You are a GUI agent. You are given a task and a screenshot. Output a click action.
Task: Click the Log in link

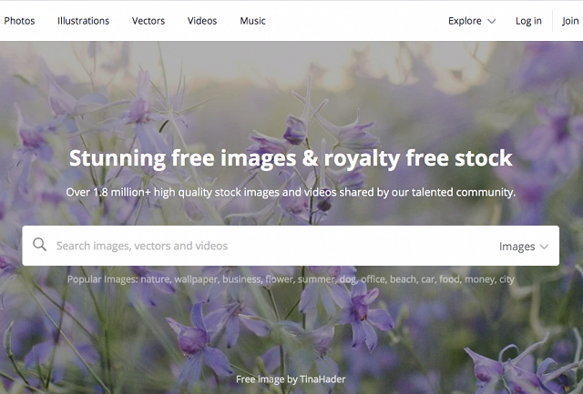528,21
